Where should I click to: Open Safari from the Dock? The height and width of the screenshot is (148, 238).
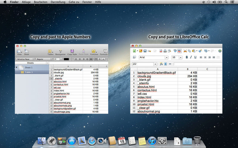[x=92, y=141]
